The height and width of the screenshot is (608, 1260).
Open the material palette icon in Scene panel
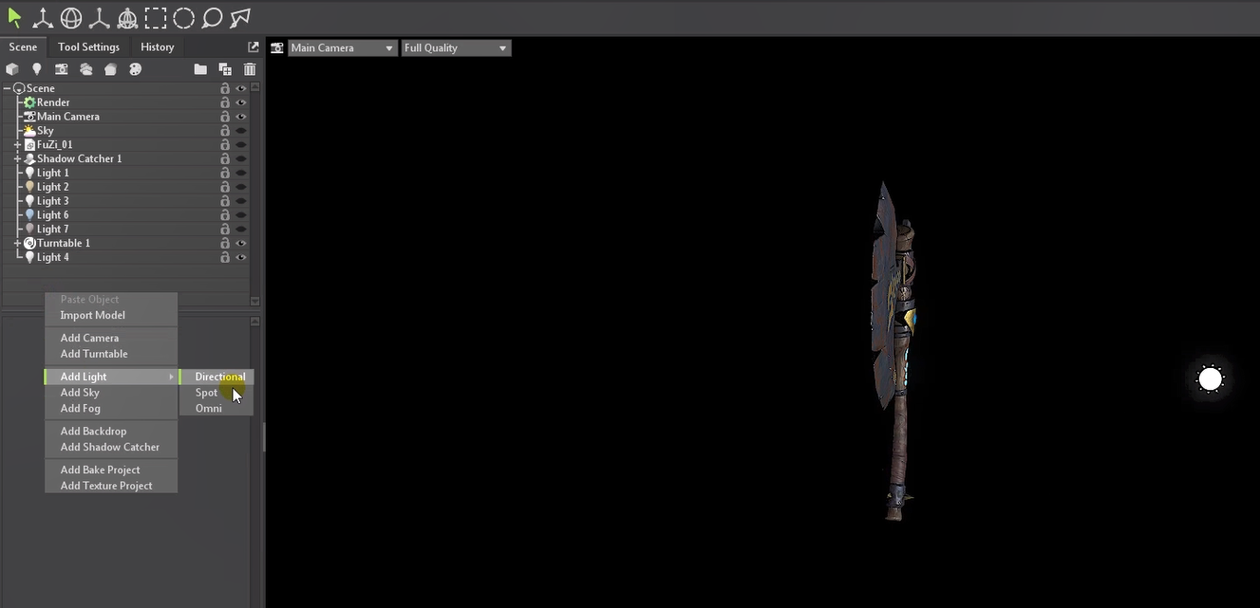tap(135, 68)
